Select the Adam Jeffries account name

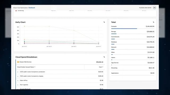pyautogui.click(x=24, y=80)
